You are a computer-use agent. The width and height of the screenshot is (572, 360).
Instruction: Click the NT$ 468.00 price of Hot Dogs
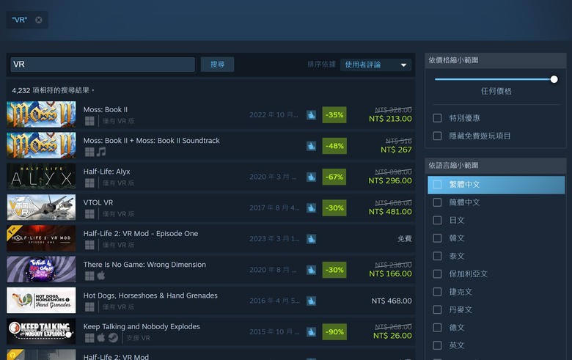(392, 301)
